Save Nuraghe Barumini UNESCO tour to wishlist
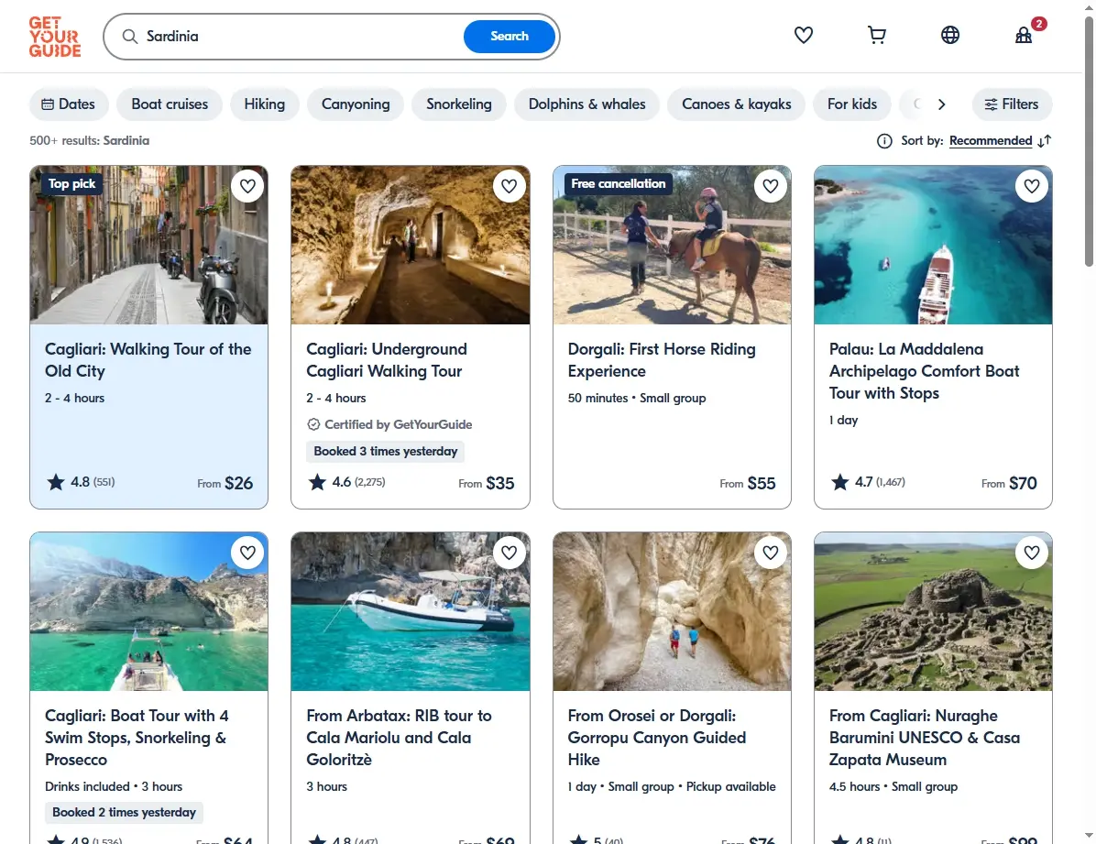1096x844 pixels. [x=1032, y=553]
